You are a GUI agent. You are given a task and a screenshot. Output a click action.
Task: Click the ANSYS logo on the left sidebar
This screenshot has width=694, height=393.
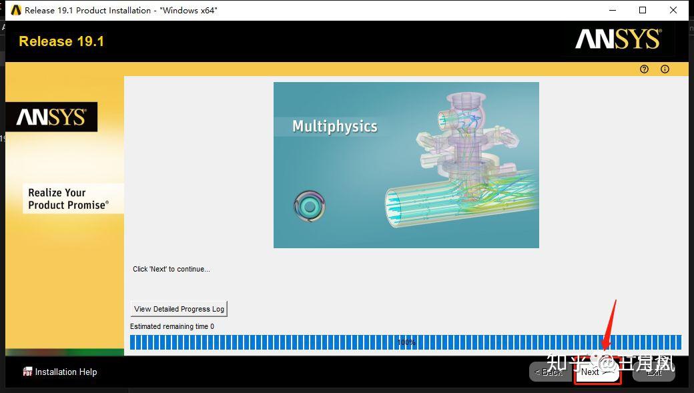(x=51, y=117)
